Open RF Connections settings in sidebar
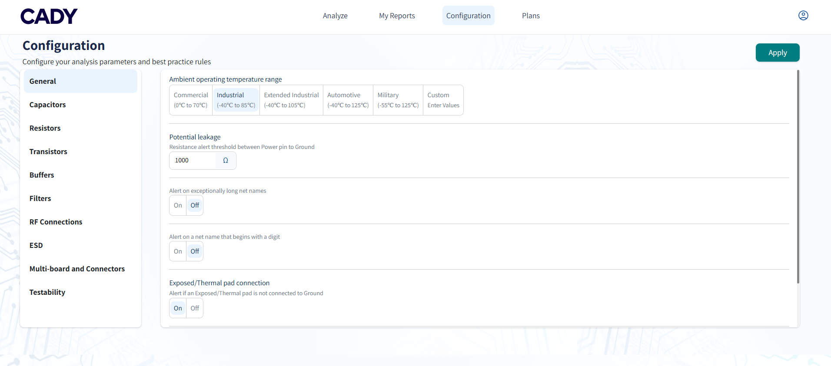The image size is (831, 366). tap(56, 222)
